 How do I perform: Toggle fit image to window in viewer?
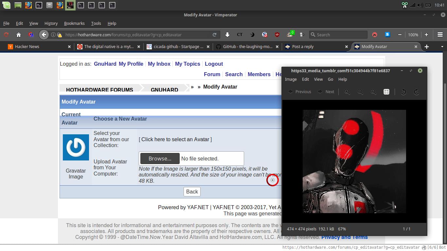(x=386, y=92)
